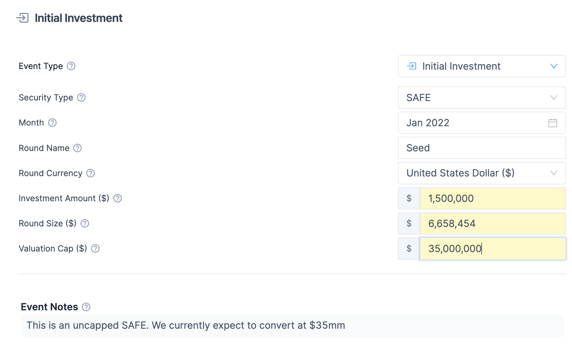Viewport: 572px width, 344px height.
Task: Click the Event Notes text area
Action: pyautogui.click(x=292, y=326)
